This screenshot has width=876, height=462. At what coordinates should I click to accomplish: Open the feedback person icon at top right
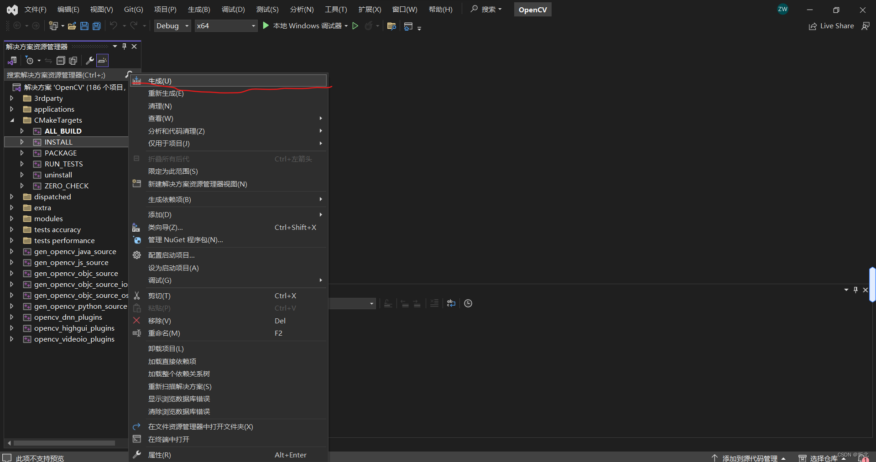pos(866,26)
